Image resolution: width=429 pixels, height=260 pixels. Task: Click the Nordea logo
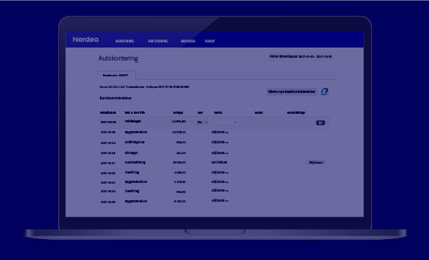click(86, 40)
